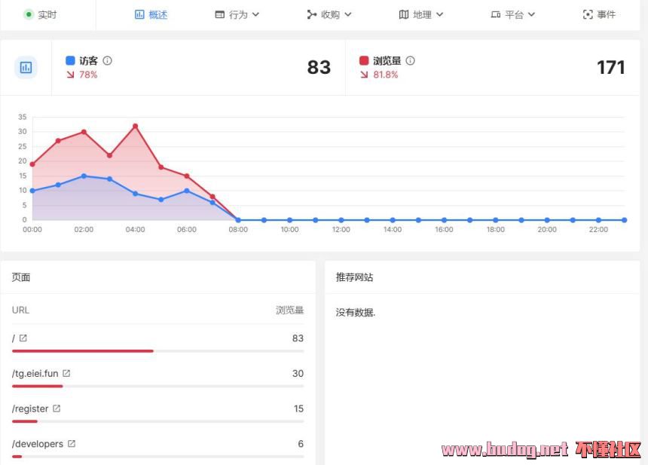Show info tooltip for 浏览量
The height and width of the screenshot is (465, 648).
point(410,61)
